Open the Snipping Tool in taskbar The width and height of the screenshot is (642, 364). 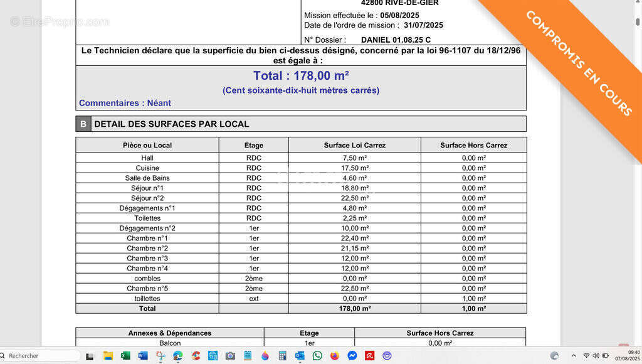160,356
